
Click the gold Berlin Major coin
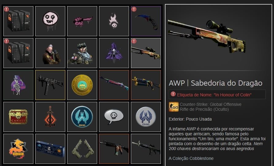[x=82, y=85]
